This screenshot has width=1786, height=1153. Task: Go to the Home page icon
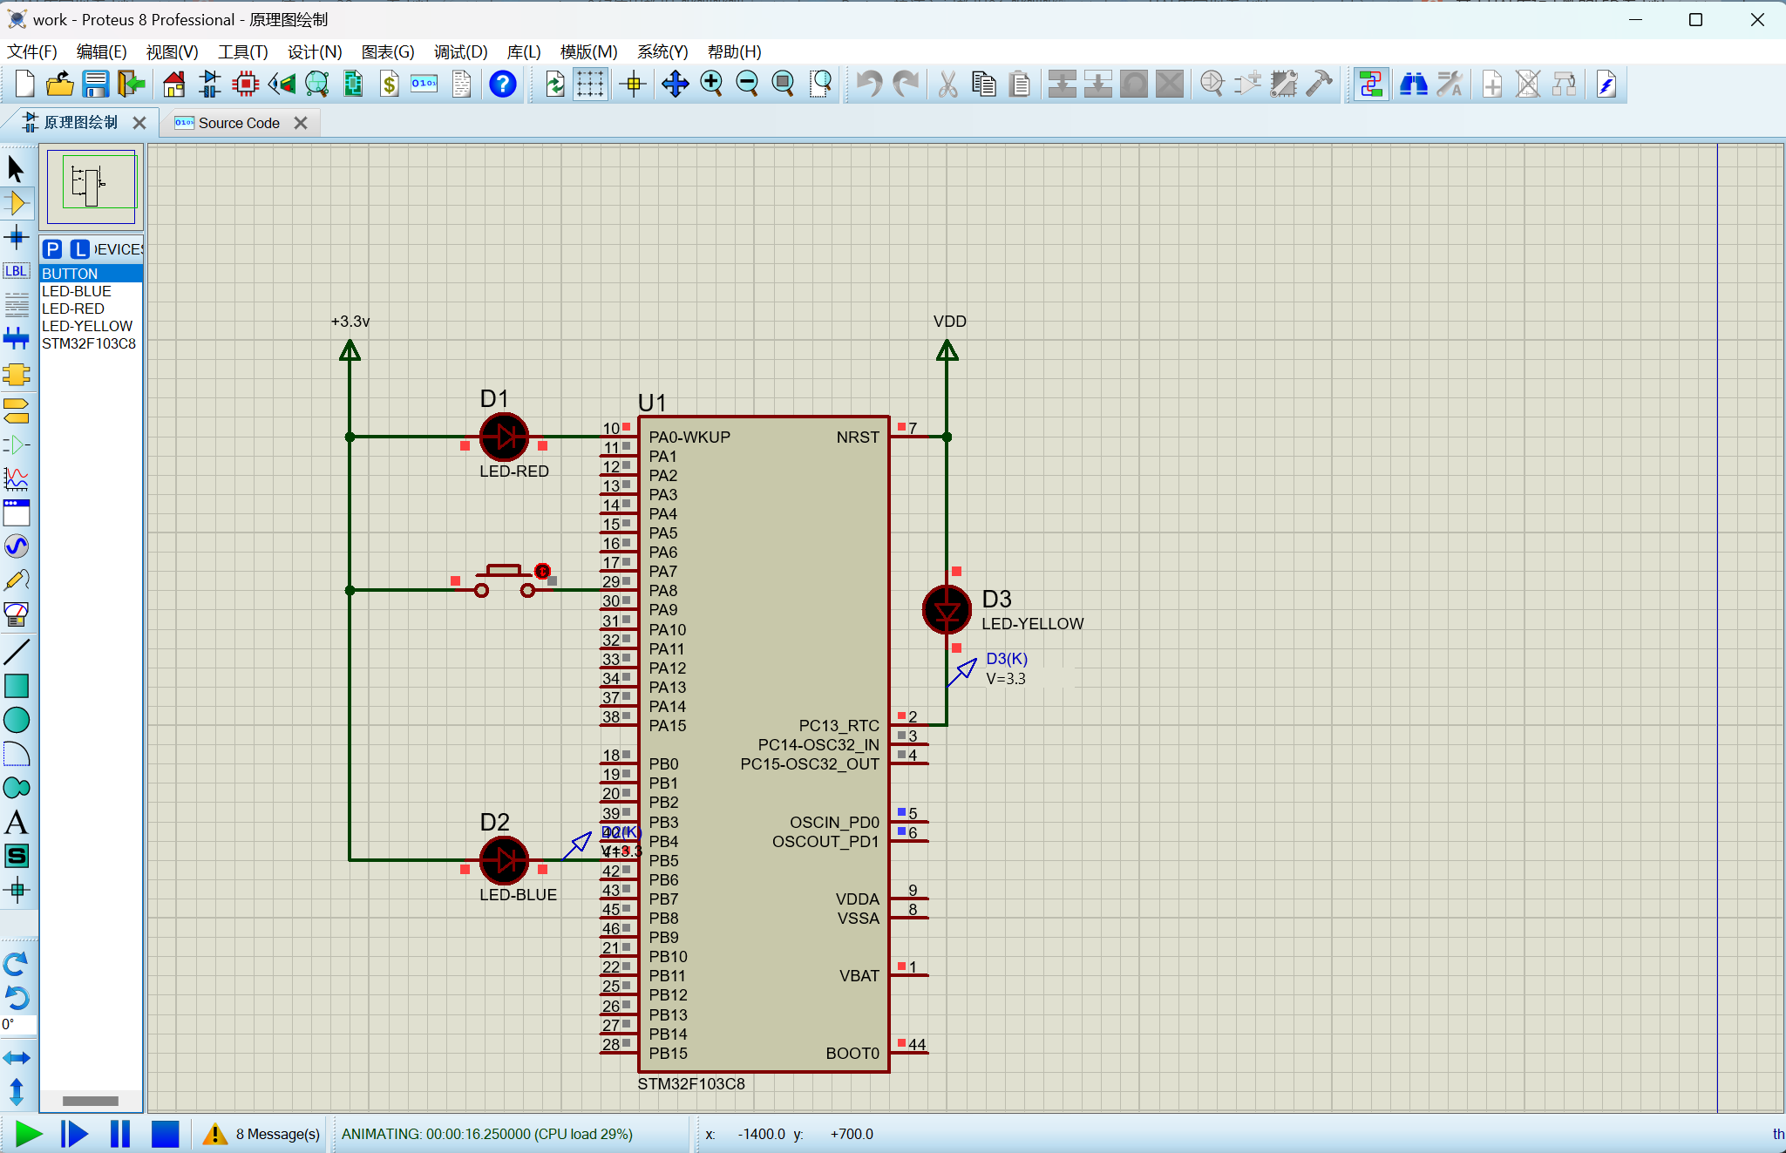(x=174, y=85)
